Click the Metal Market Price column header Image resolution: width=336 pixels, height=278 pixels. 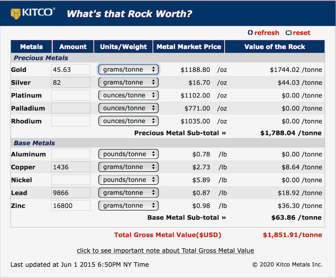click(x=189, y=47)
